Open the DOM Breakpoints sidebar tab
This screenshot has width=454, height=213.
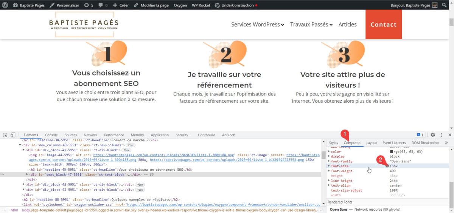click(x=425, y=143)
